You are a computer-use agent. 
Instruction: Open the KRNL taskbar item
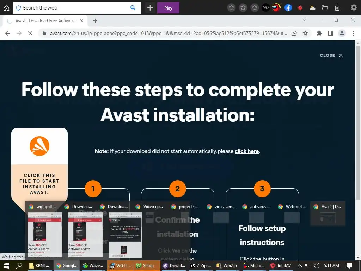39,266
